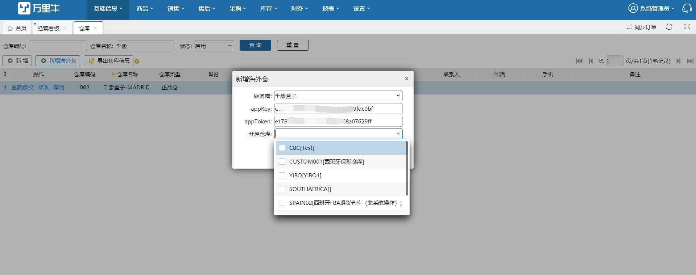Click the help question mark icon
The height and width of the screenshot is (275, 696).
click(x=137, y=61)
